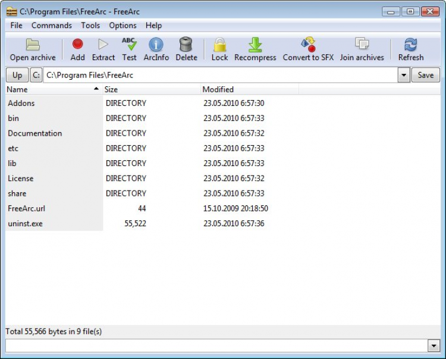Select the Documentation folder in the list
The image size is (446, 359).
(34, 133)
